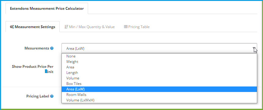This screenshot has height=110, width=263.
Task: Switch to the Pricing Table tab
Action: click(x=137, y=27)
